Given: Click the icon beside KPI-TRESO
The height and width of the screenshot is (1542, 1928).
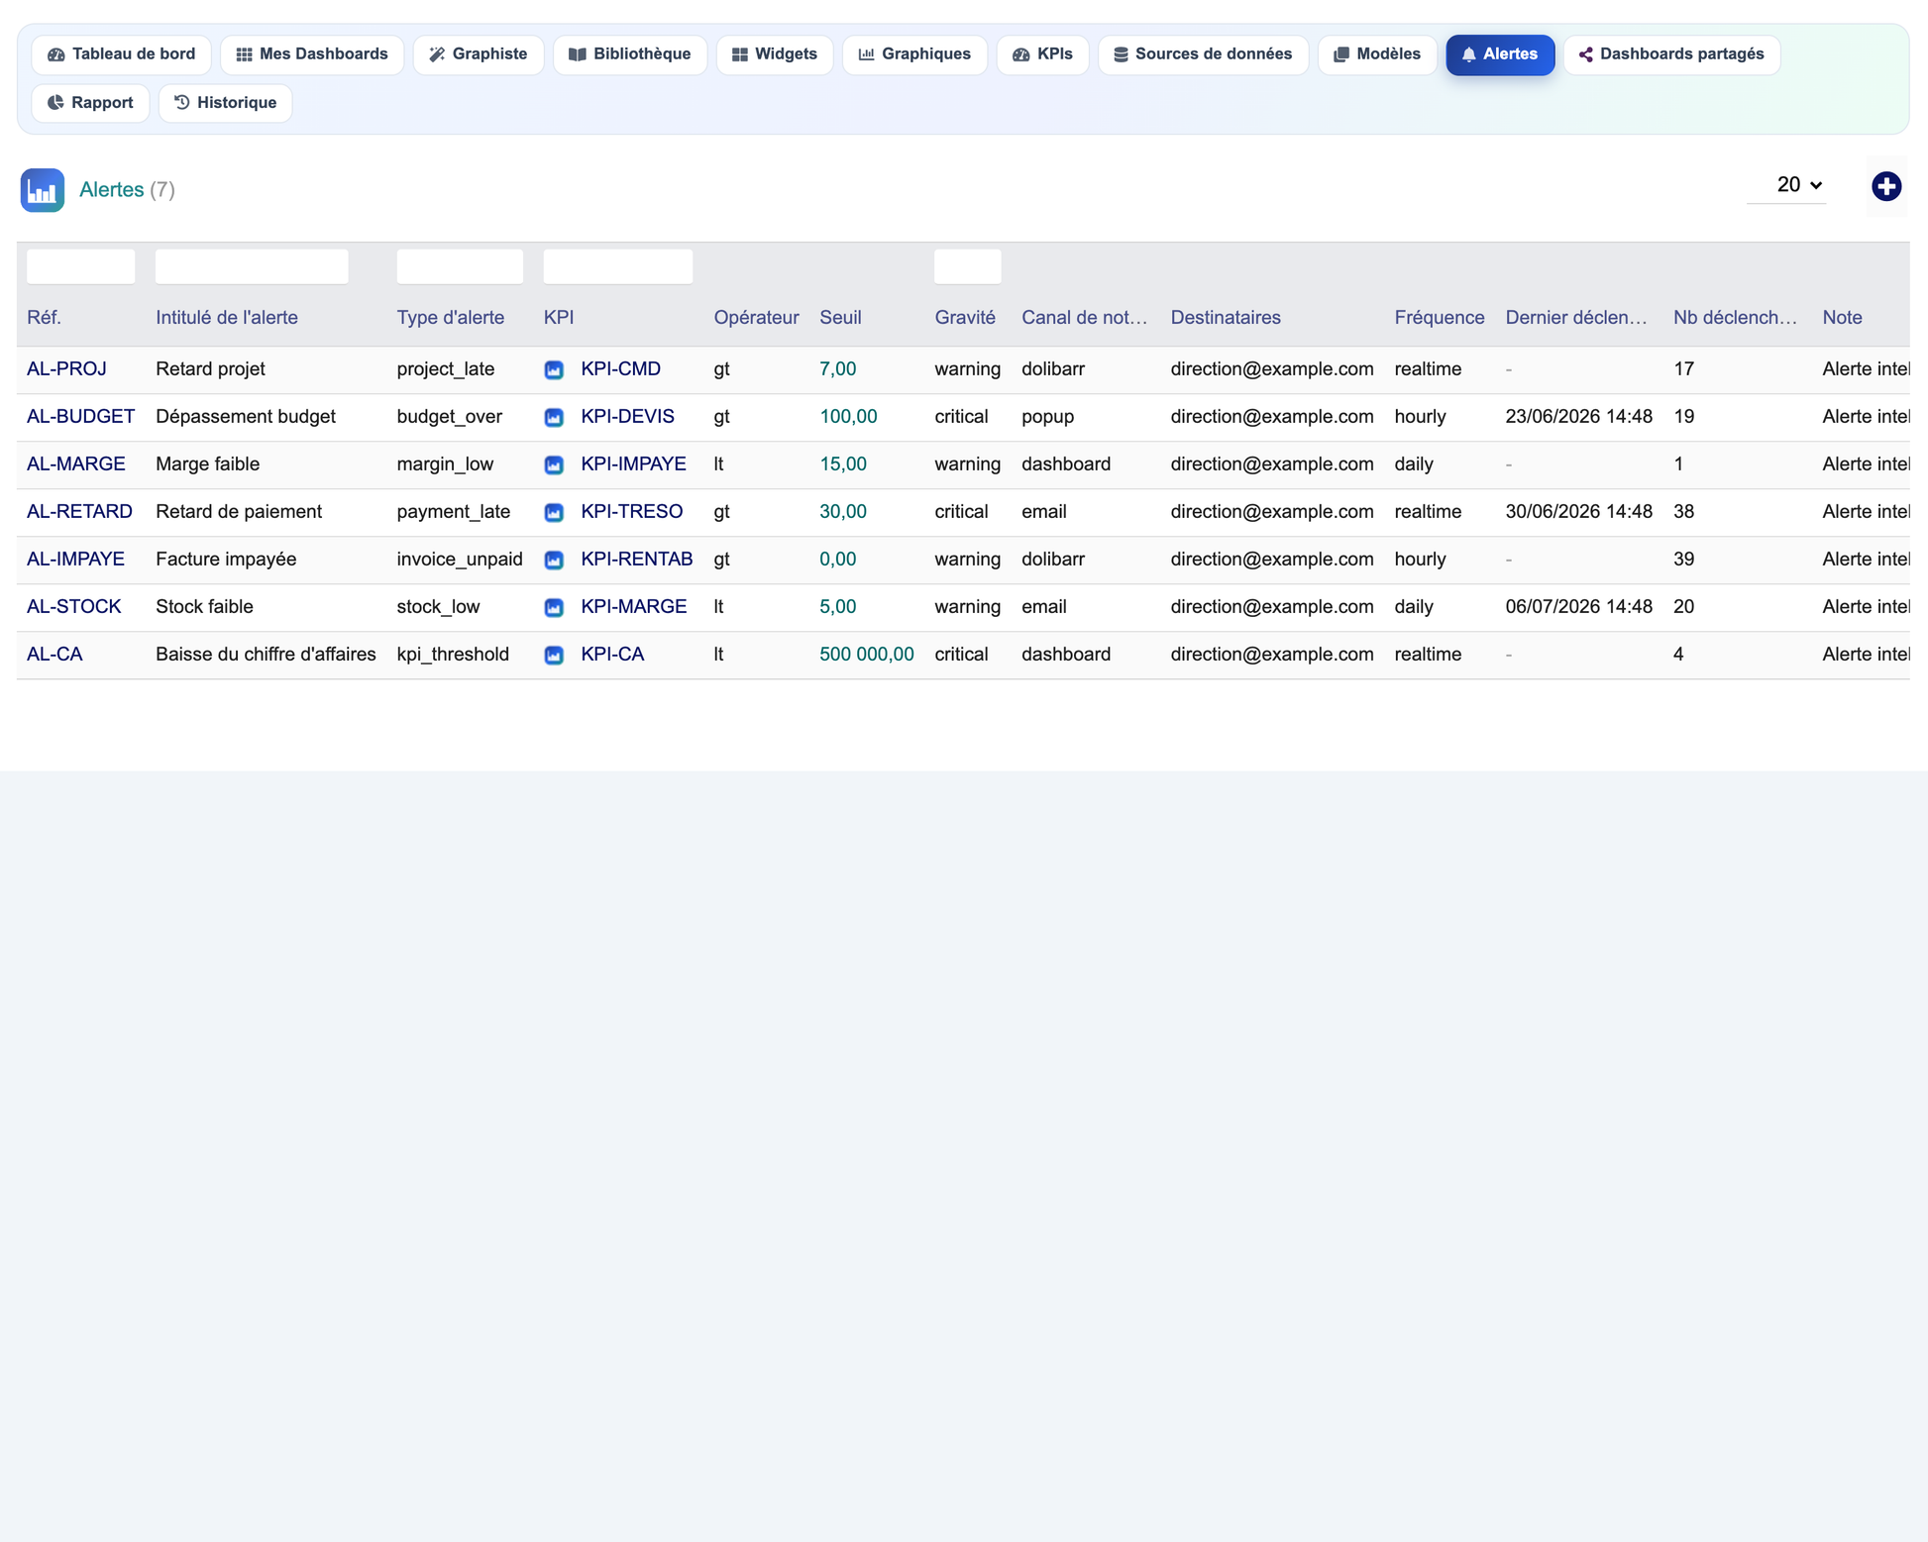Looking at the screenshot, I should [554, 513].
